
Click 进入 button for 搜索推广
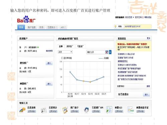pyautogui.click(x=49, y=63)
